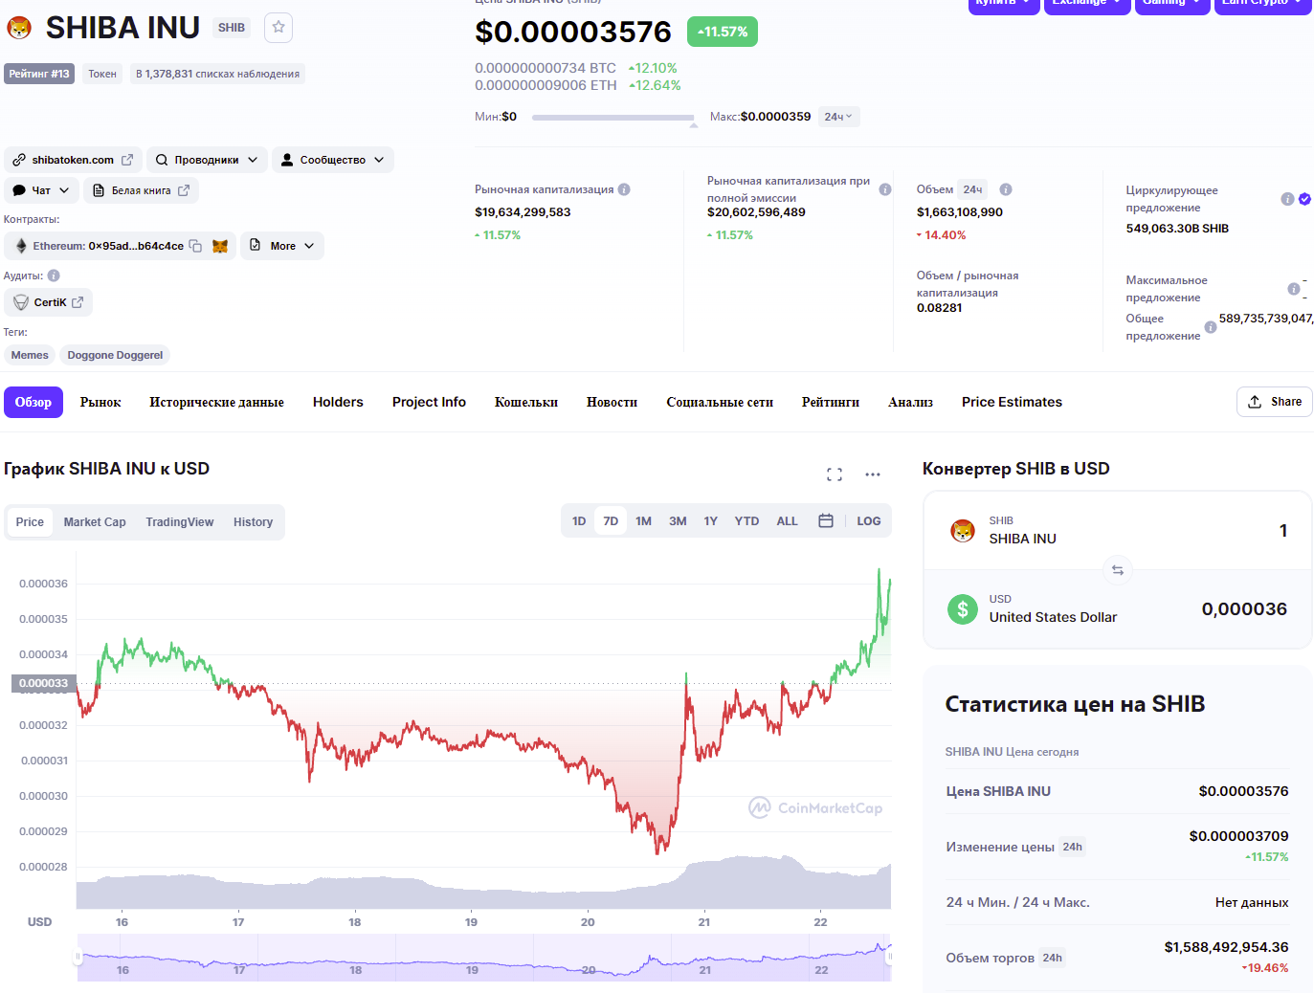Show info icon next to Объем 24ч

click(x=1006, y=189)
